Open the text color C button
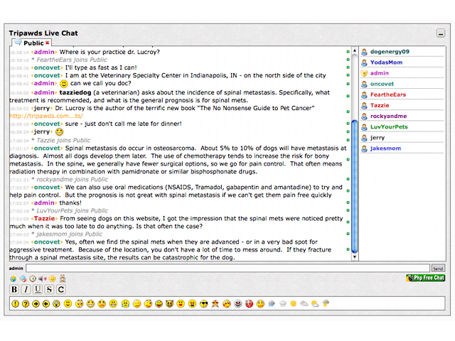Viewport: 455px width, 341px height. (60, 289)
